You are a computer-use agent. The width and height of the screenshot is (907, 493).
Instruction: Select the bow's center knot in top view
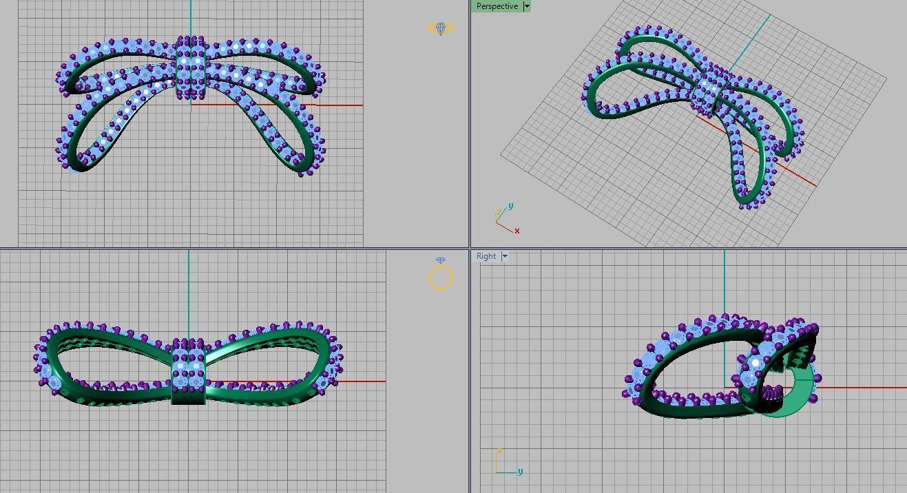[190, 67]
